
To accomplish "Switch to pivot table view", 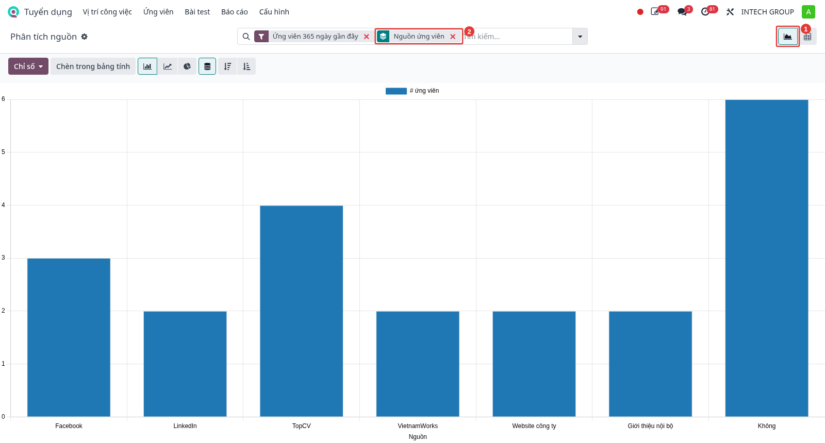I will (x=807, y=37).
